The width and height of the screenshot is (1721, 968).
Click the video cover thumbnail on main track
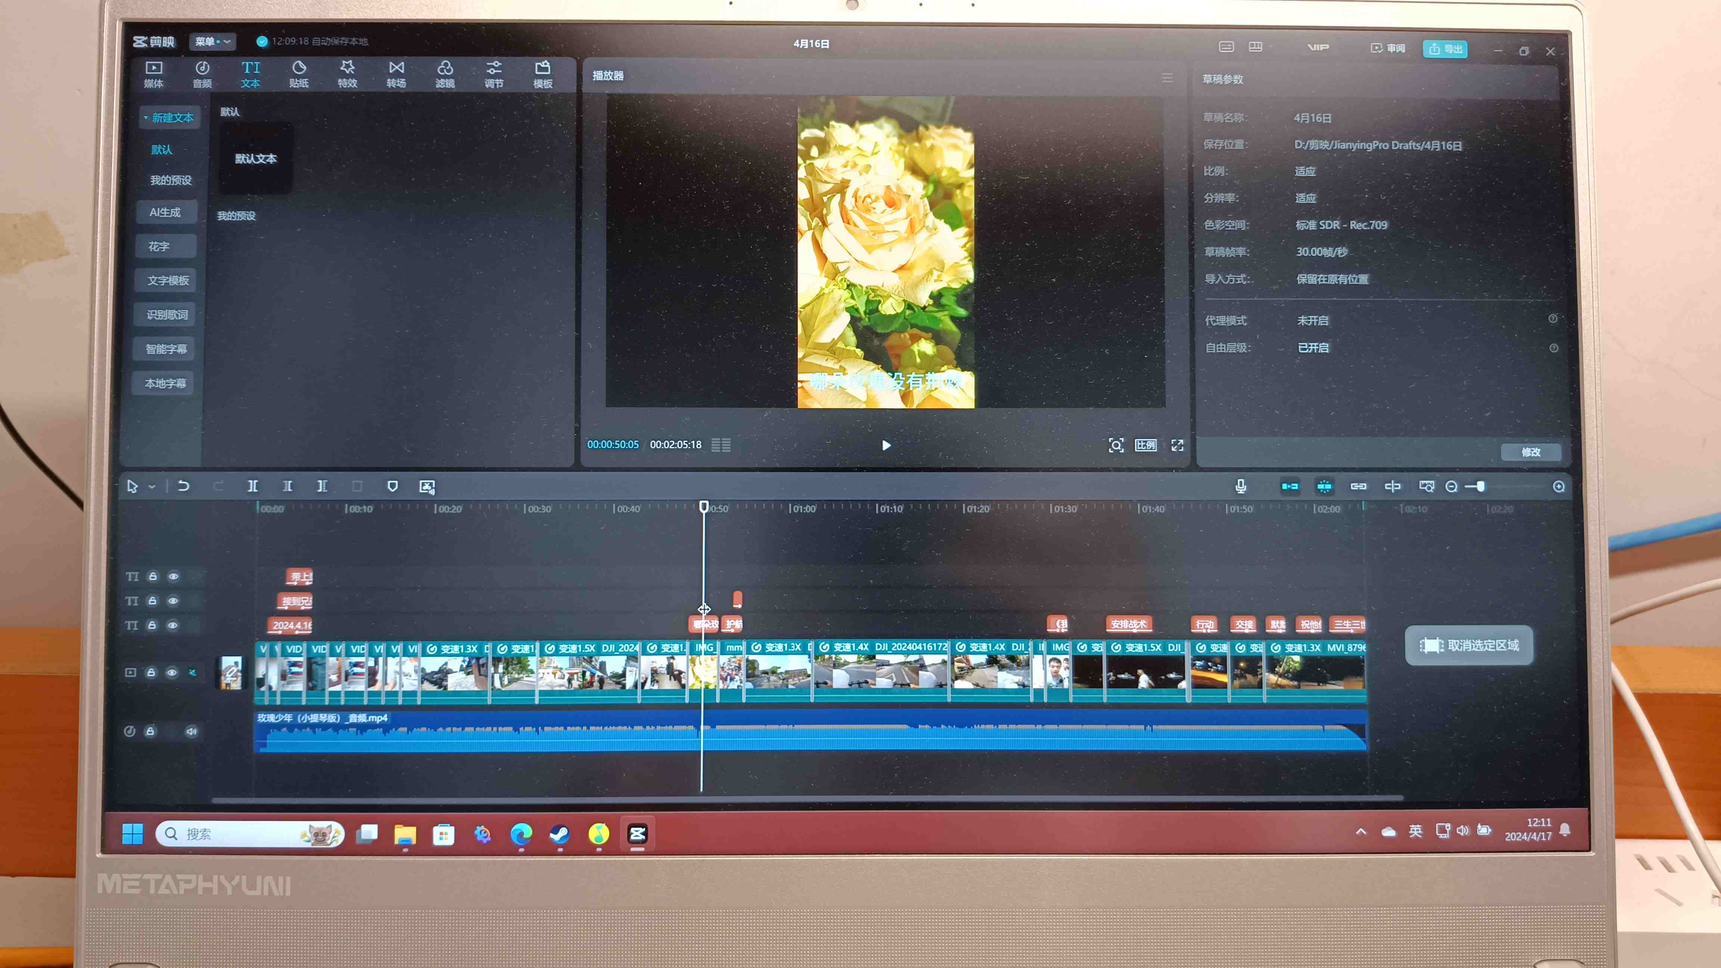click(231, 673)
